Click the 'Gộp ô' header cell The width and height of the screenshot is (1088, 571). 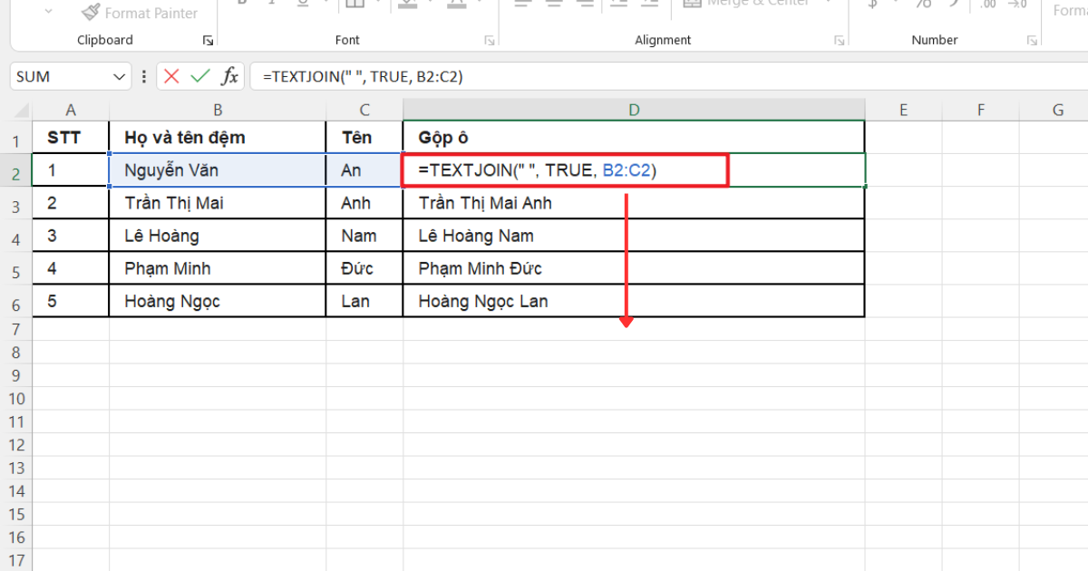[x=634, y=138]
